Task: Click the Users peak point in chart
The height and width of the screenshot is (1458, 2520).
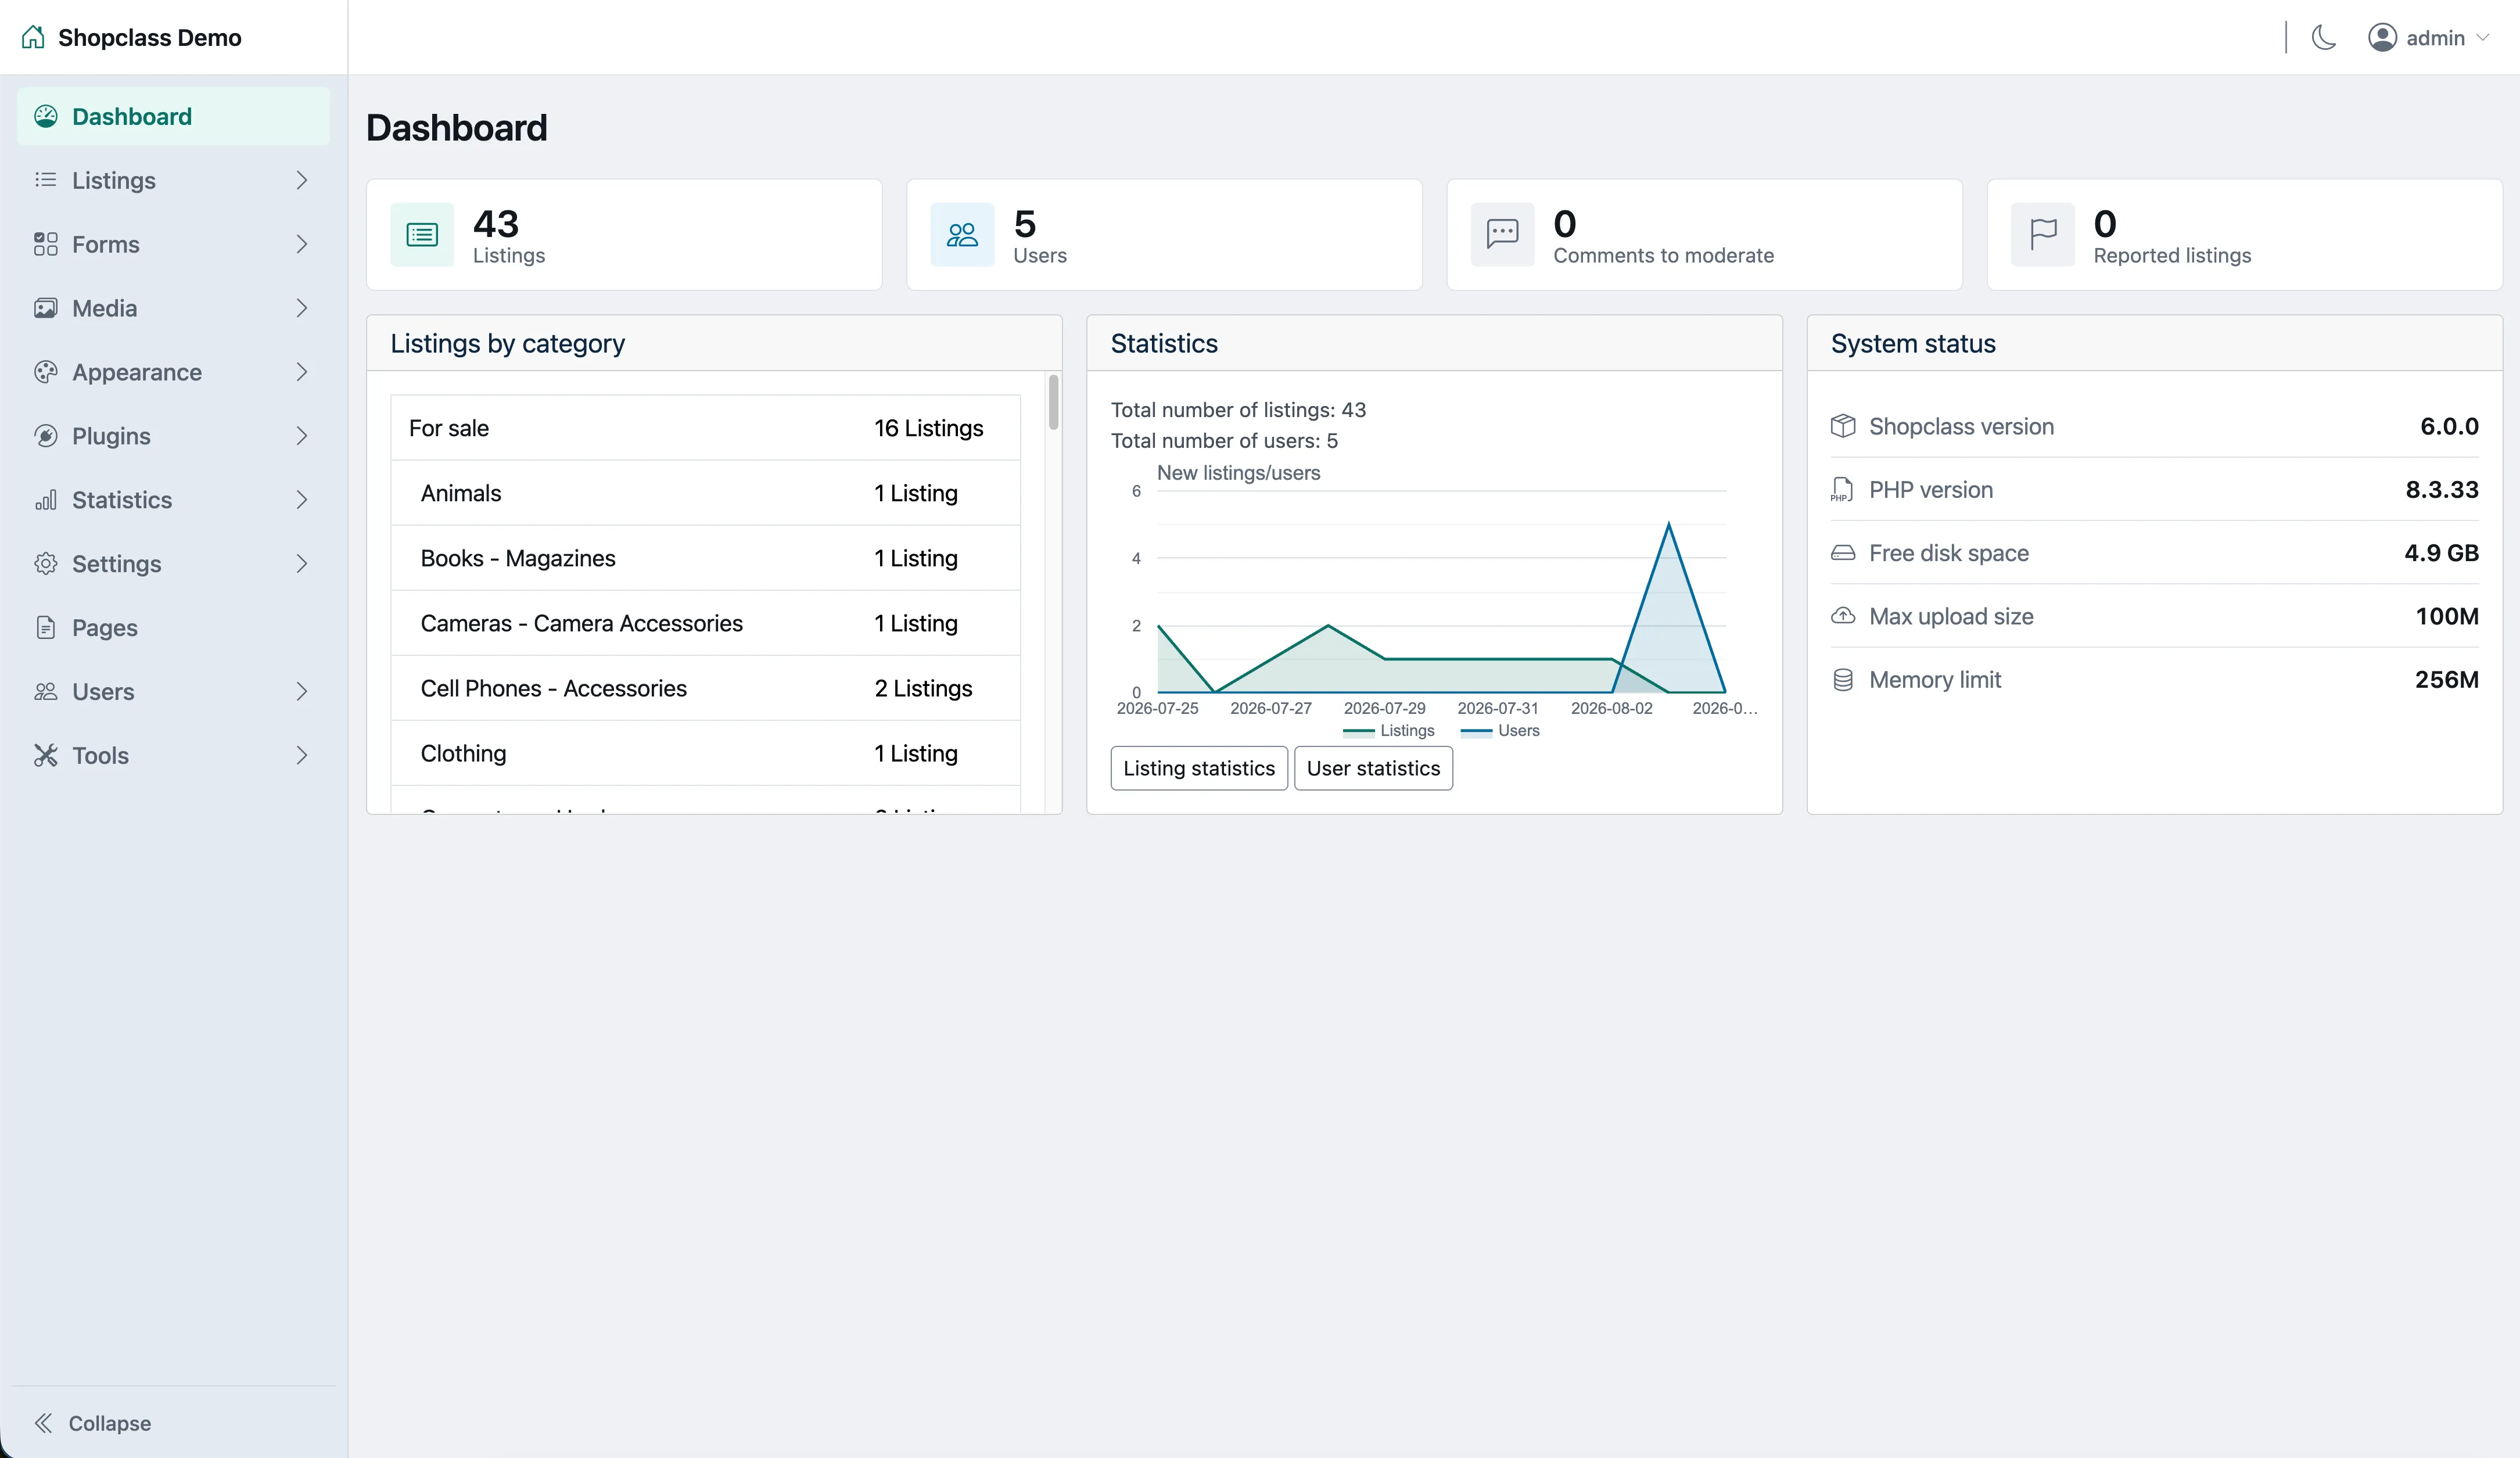Action: coord(1668,524)
